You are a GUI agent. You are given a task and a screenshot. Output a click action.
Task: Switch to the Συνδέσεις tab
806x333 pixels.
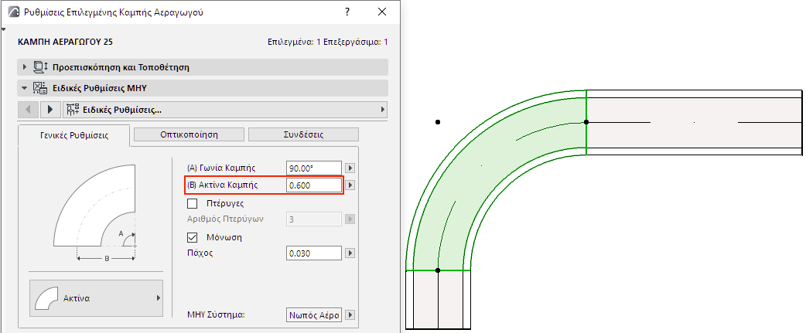click(303, 134)
